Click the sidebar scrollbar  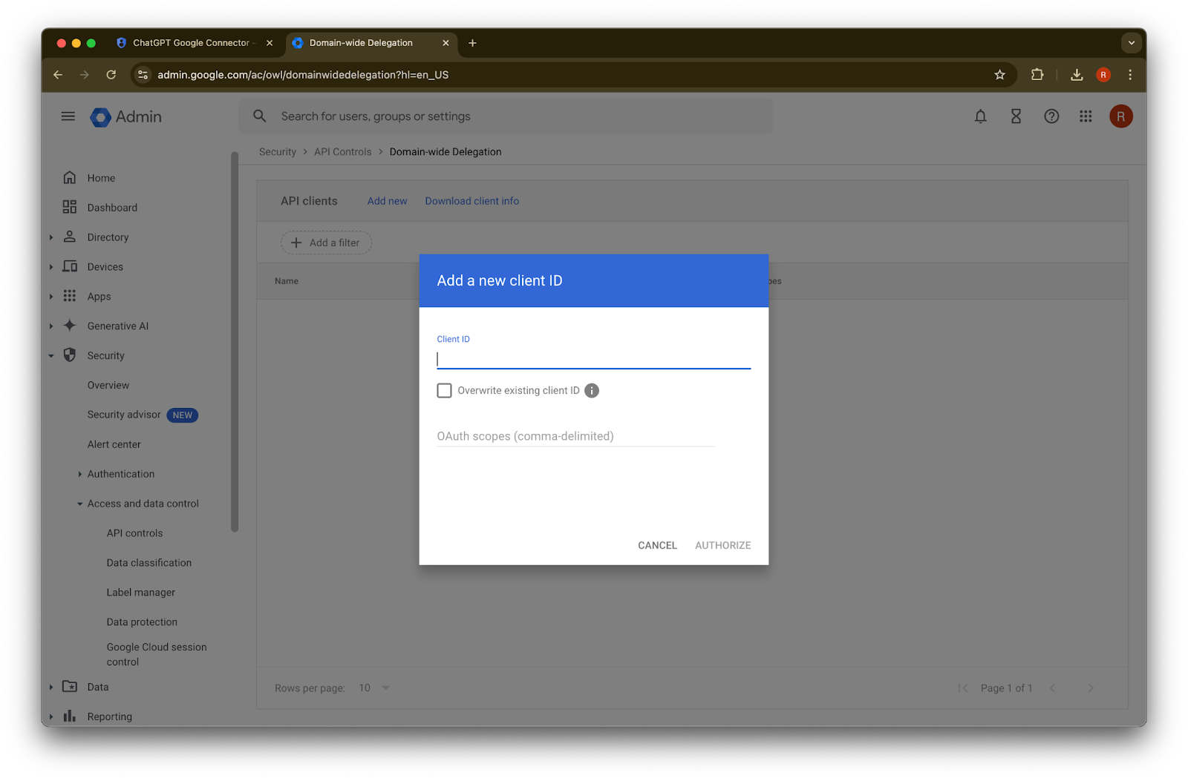click(x=235, y=342)
